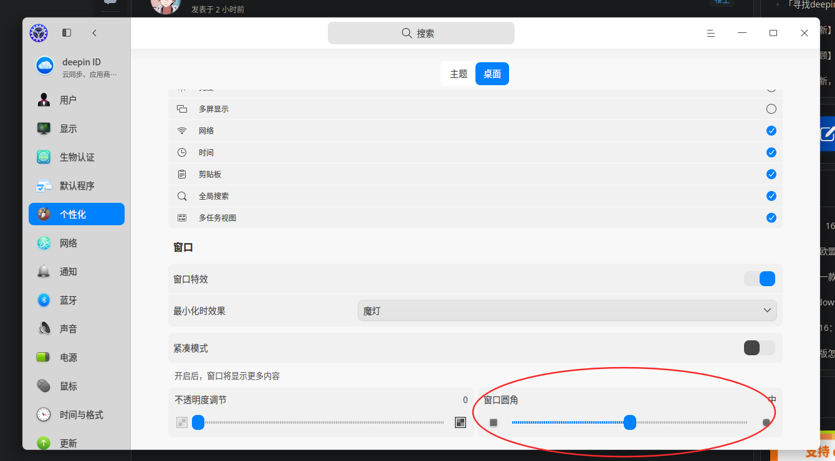Uncheck the 全局搜索 plugin checkbox

coord(771,196)
